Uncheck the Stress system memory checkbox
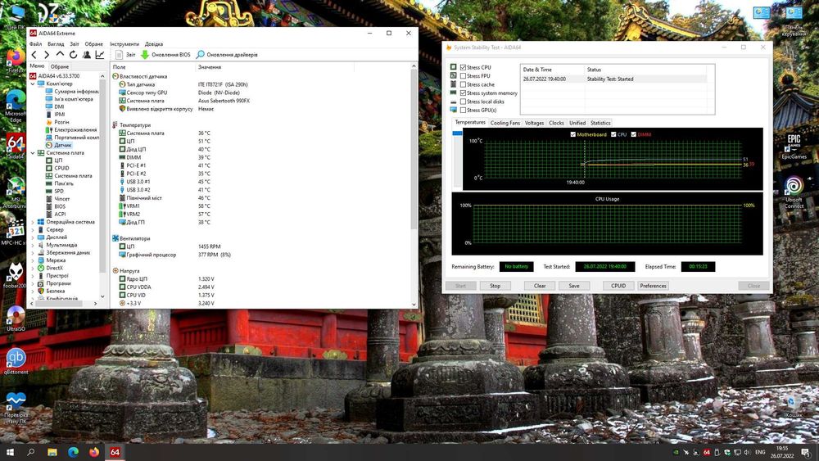819x461 pixels. pos(463,93)
